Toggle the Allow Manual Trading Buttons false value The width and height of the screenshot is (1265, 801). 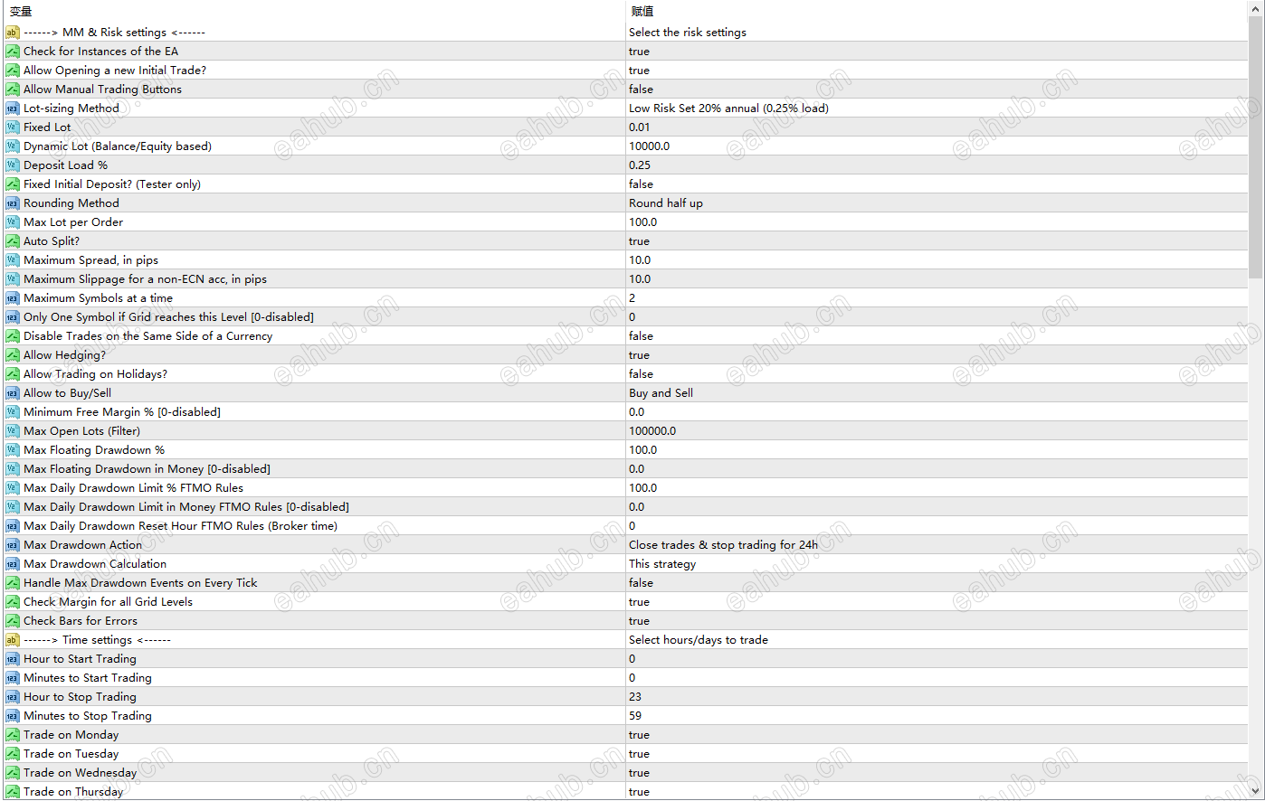tap(937, 89)
